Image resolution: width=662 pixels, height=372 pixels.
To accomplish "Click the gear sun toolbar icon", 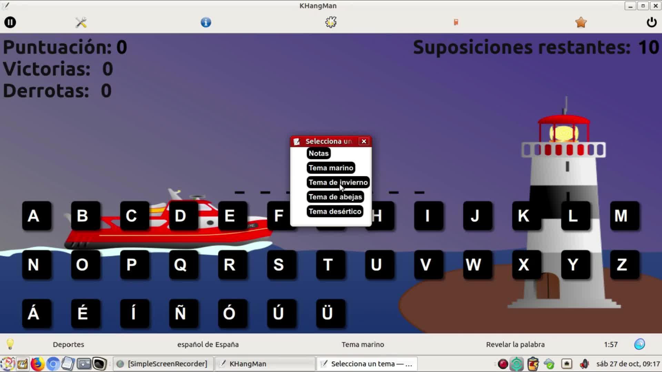I will [331, 22].
